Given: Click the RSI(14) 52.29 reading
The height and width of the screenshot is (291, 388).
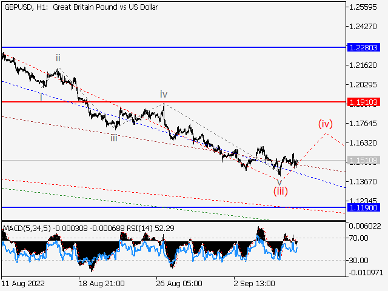Looking at the screenshot, I should point(150,228).
